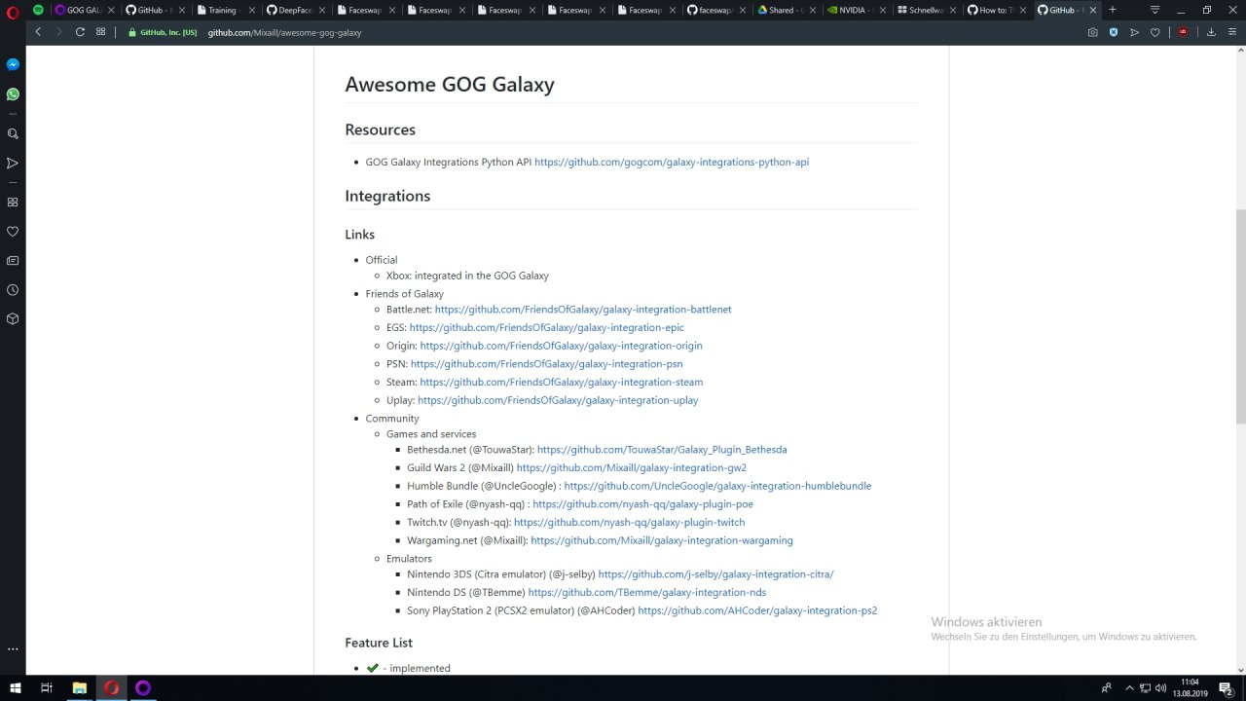Take a snapshot with the camera icon

[1093, 32]
